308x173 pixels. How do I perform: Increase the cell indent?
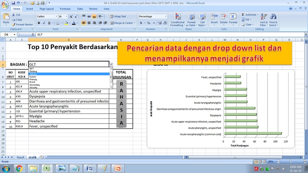tap(105, 23)
